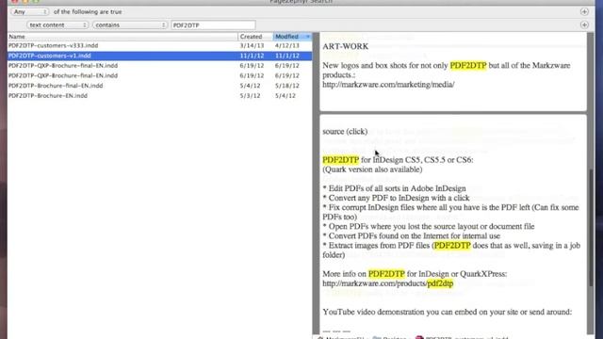Click the plus button on the text content row
Viewport: 603px width, 339px height.
coord(584,25)
